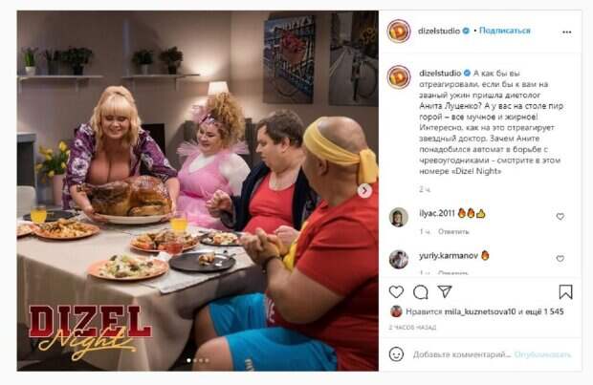This screenshot has width=593, height=385.
Task: Open yuriy.karmanov commenter avatar
Action: pos(399,259)
